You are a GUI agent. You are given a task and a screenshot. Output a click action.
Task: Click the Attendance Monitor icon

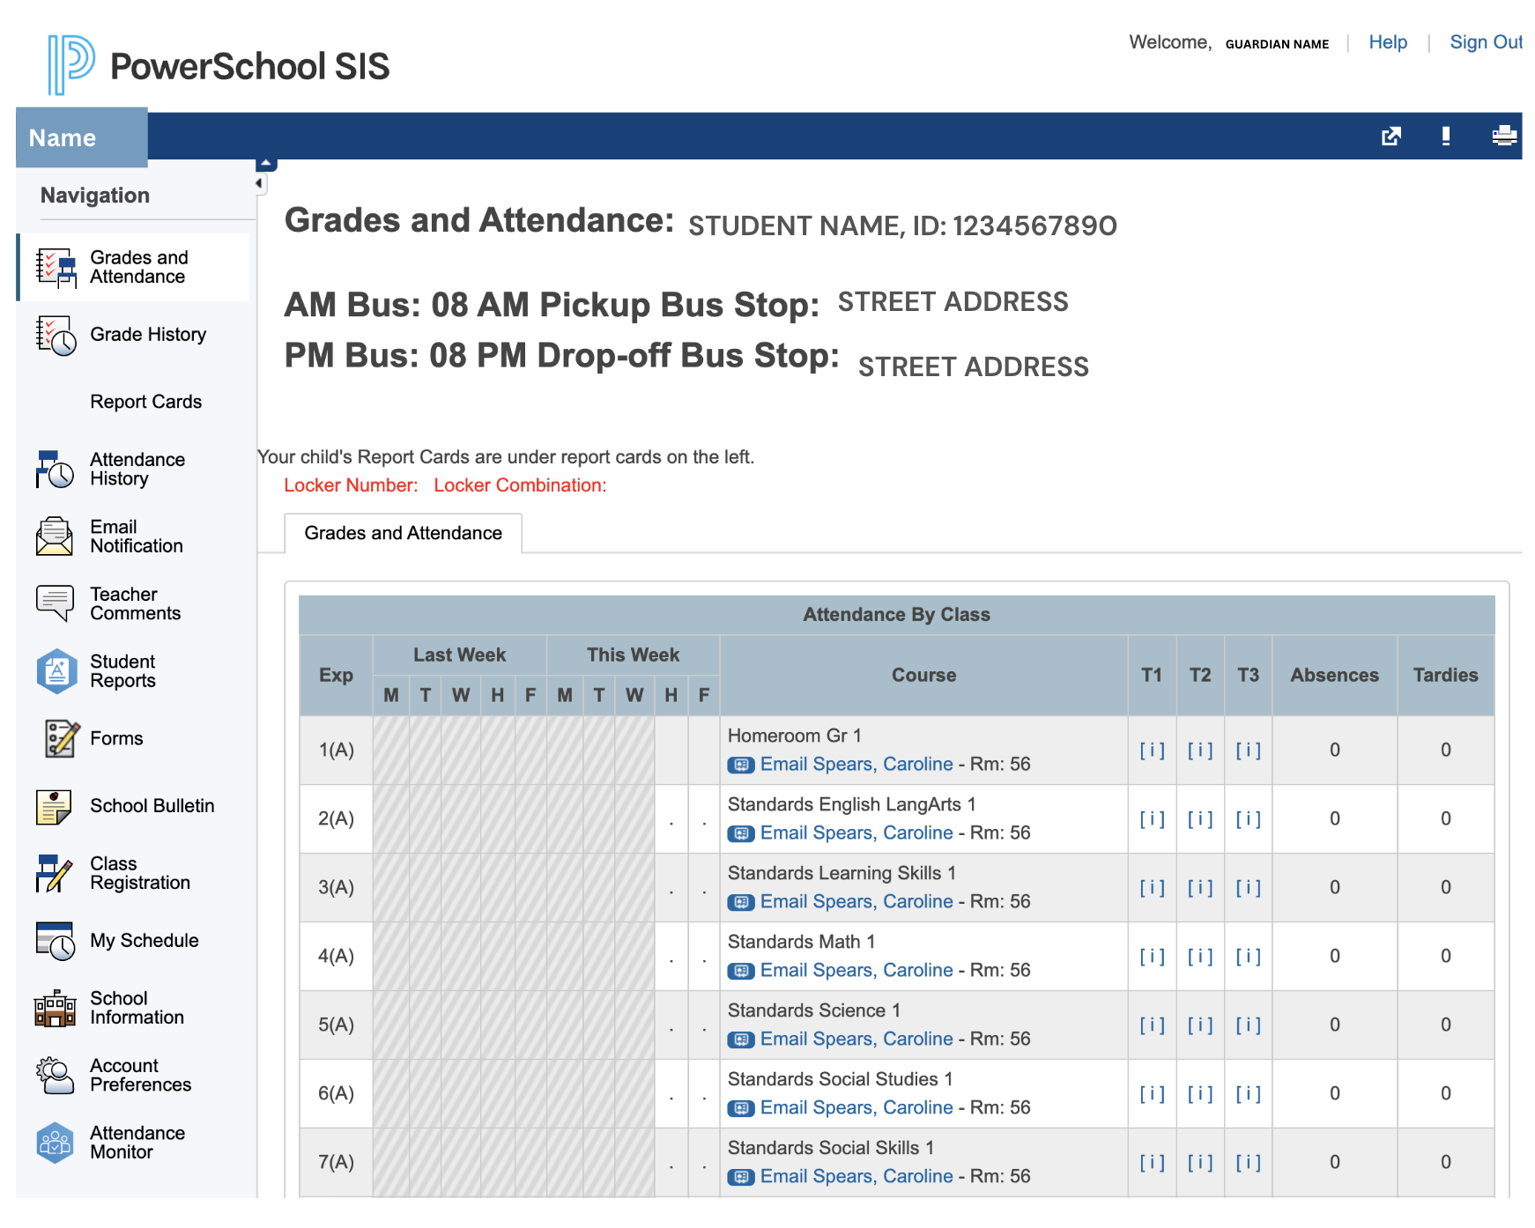55,1143
